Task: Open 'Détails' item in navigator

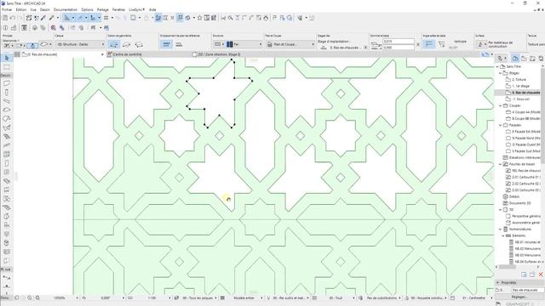Action: pos(511,196)
